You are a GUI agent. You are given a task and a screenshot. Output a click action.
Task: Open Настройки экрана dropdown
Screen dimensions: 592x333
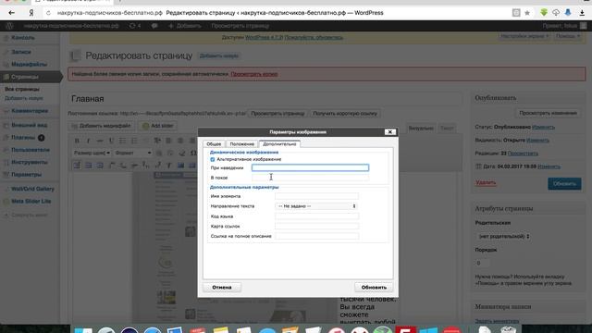point(524,36)
